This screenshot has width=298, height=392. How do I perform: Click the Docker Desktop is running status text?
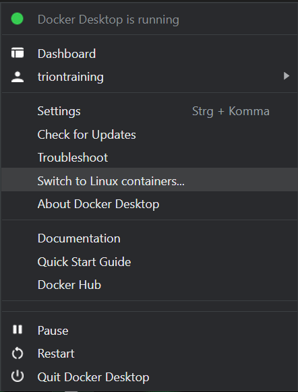tap(109, 20)
